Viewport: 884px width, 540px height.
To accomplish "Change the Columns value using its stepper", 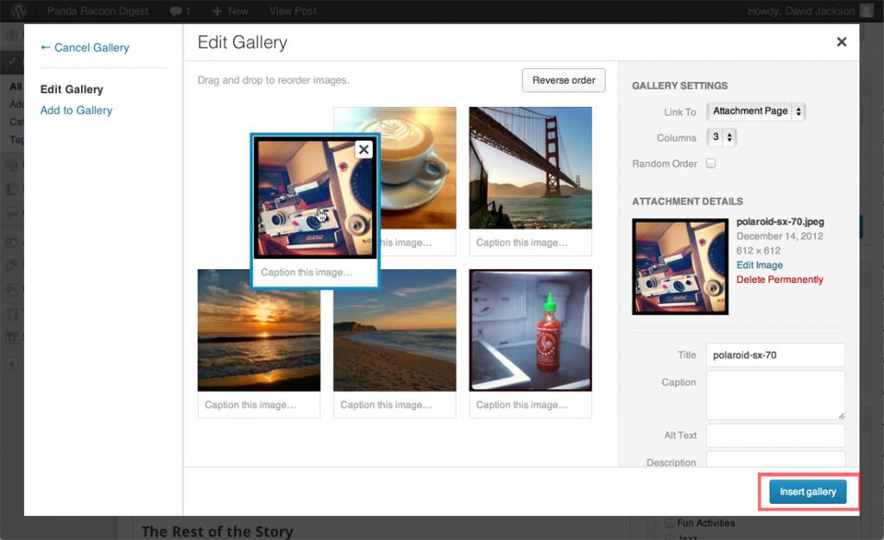I will point(731,137).
